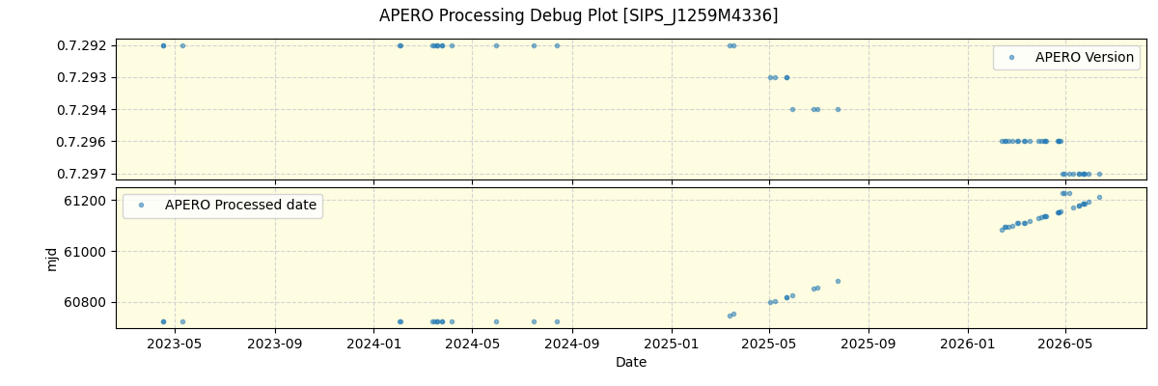Select the 0.7.296 y-axis label
This screenshot has height=386, width=1158.
pos(82,141)
